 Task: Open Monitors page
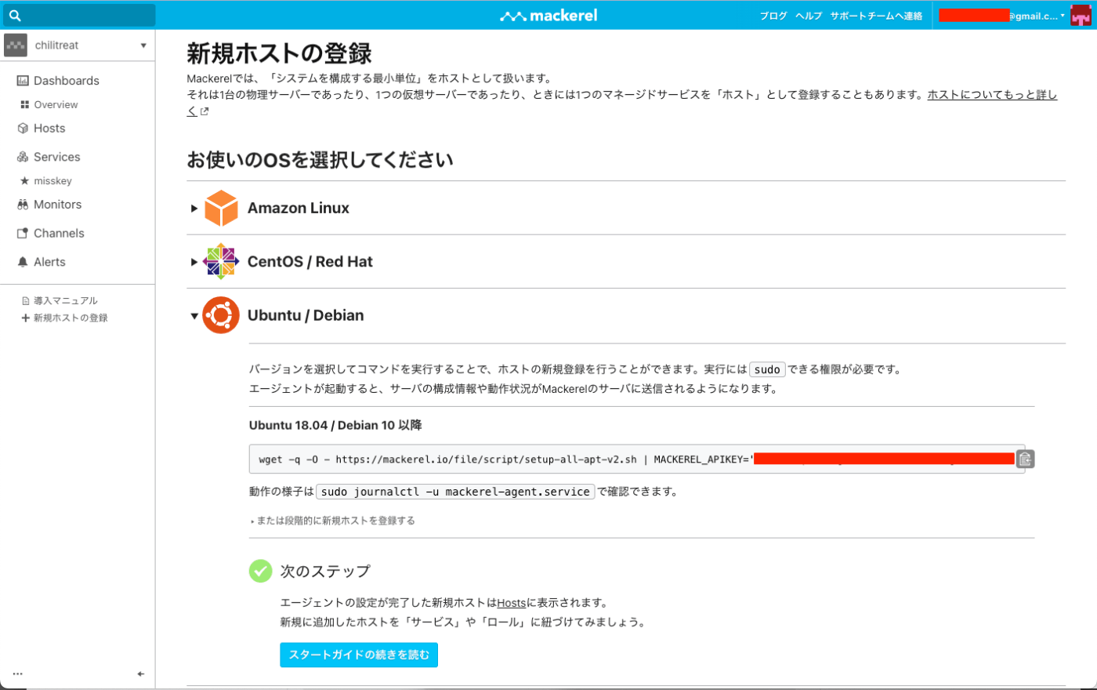57,205
